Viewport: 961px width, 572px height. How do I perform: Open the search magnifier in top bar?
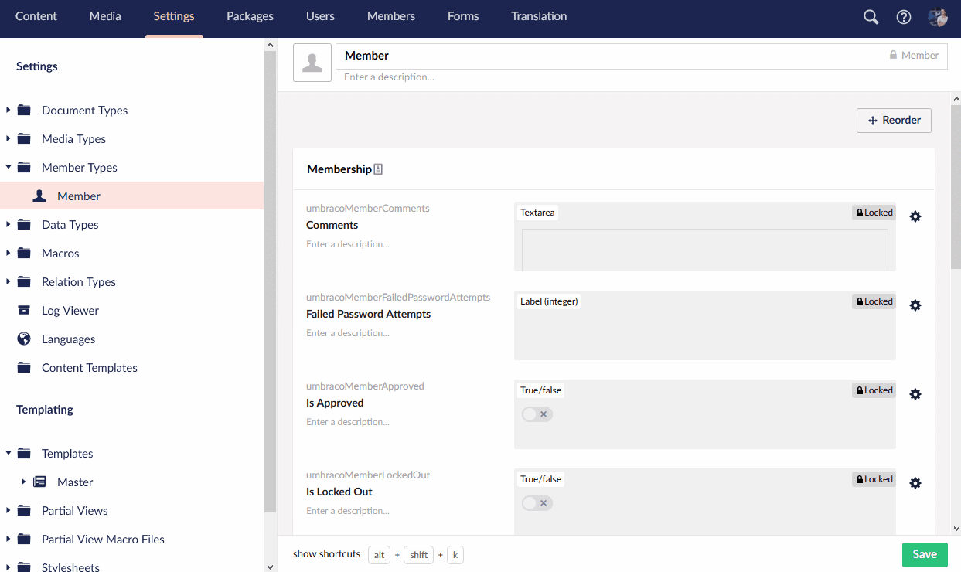click(871, 17)
